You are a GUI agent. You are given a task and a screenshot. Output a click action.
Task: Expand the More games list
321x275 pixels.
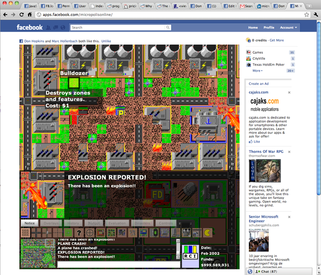pyautogui.click(x=257, y=71)
